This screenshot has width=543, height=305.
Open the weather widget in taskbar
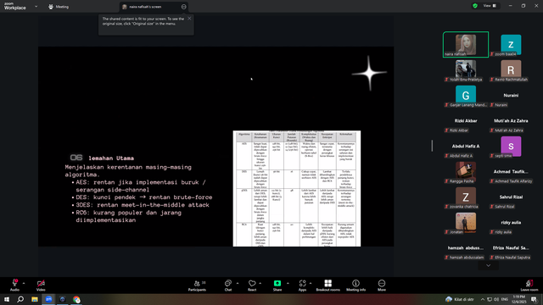pos(460,299)
